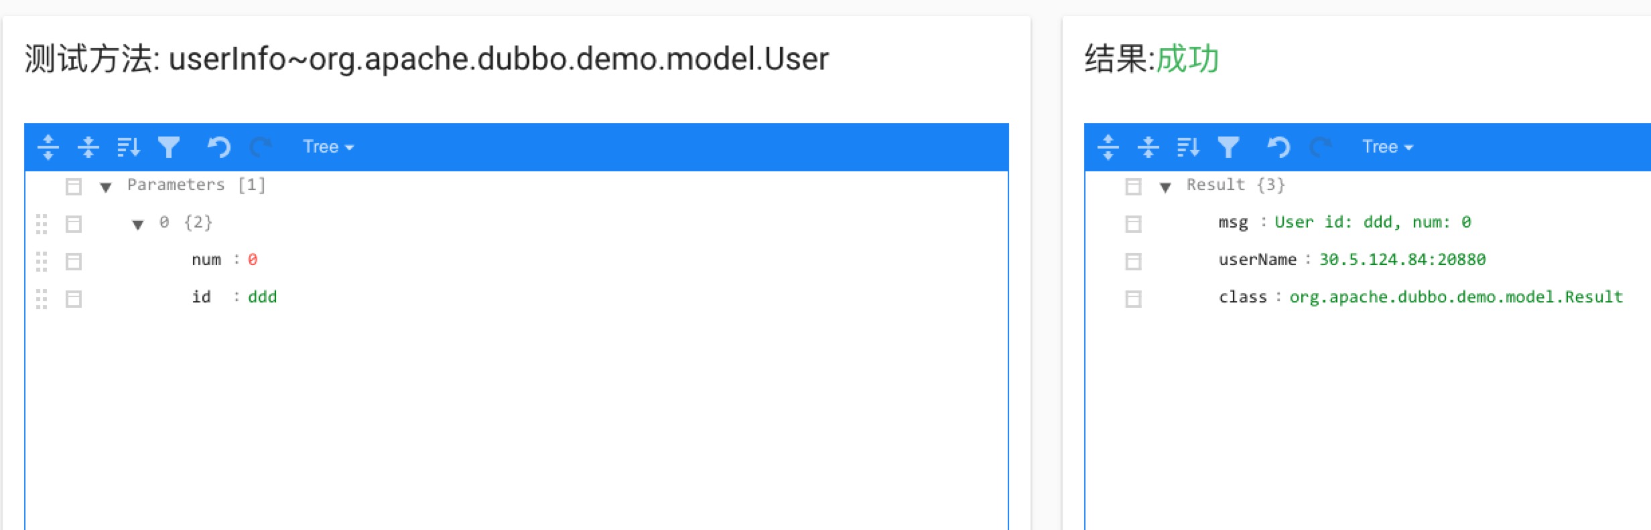1651x530 pixels.
Task: Undo last action in Result editor
Action: point(1278,147)
